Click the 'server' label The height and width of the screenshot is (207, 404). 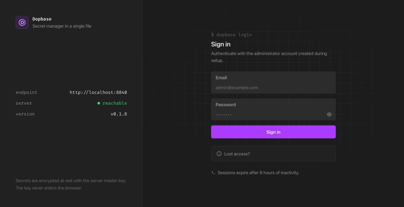tap(24, 103)
